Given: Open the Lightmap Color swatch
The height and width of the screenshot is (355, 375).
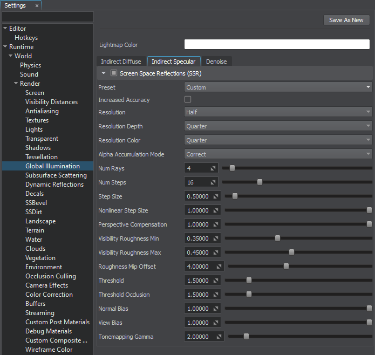Looking at the screenshot, I should [277, 44].
